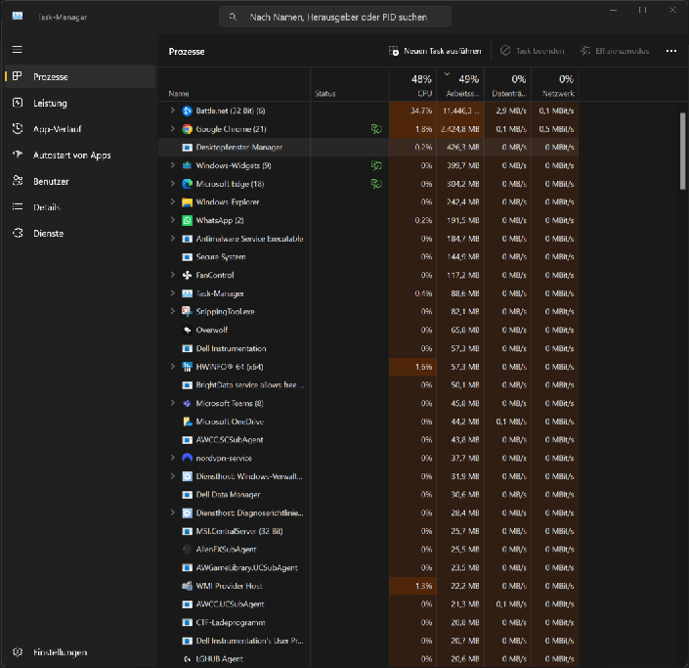This screenshot has width=689, height=668.
Task: Select the Secure System process row
Action: tap(368, 257)
